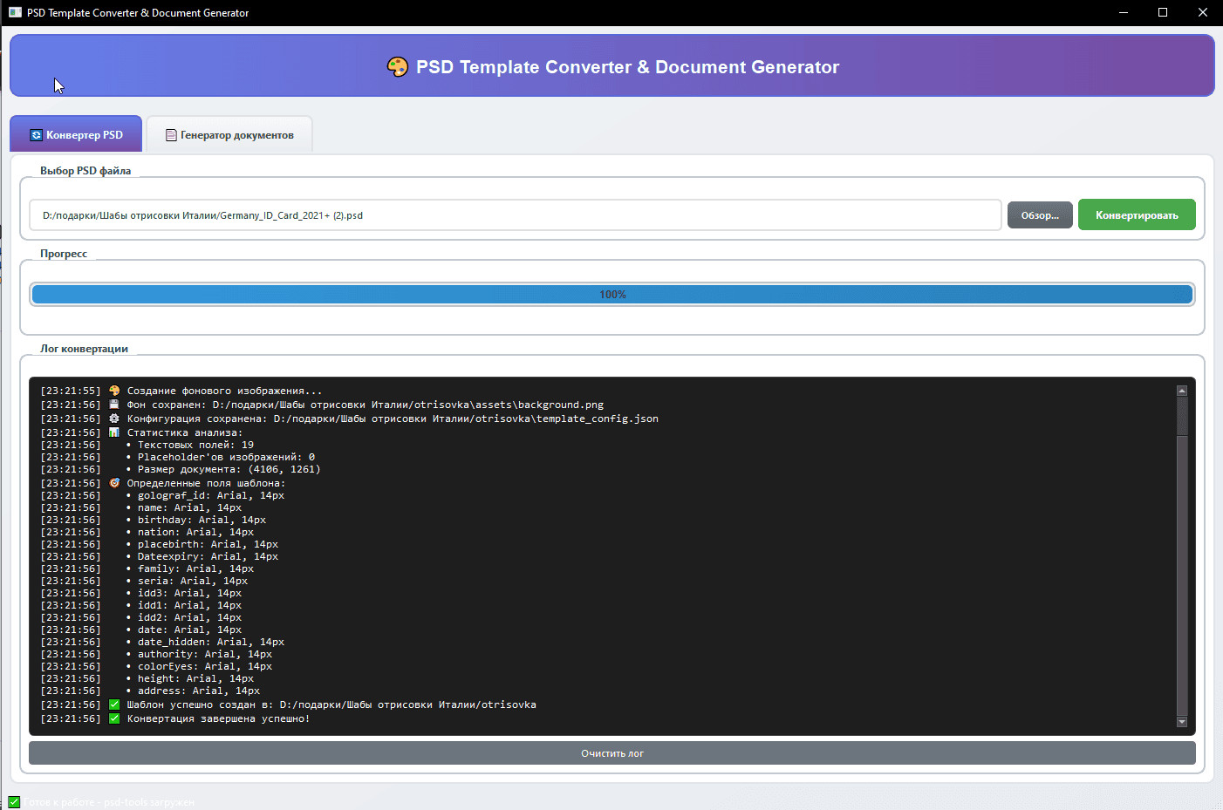Click the green check icon in the status bar
The width and height of the screenshot is (1223, 810).
pos(14,802)
